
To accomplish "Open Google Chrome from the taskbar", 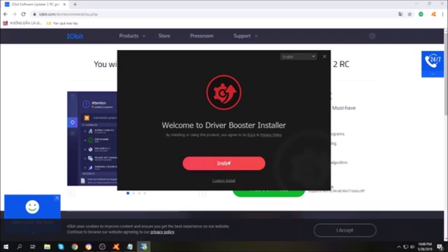I will pos(75,247).
